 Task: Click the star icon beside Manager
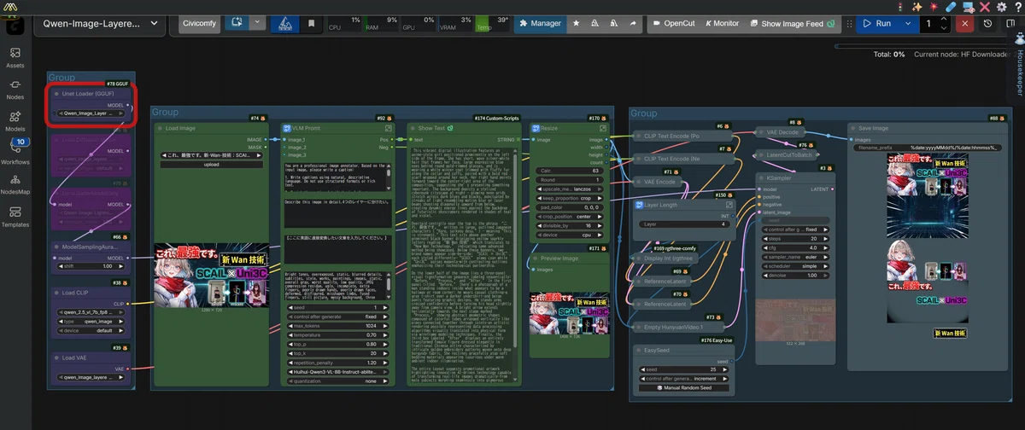(577, 23)
